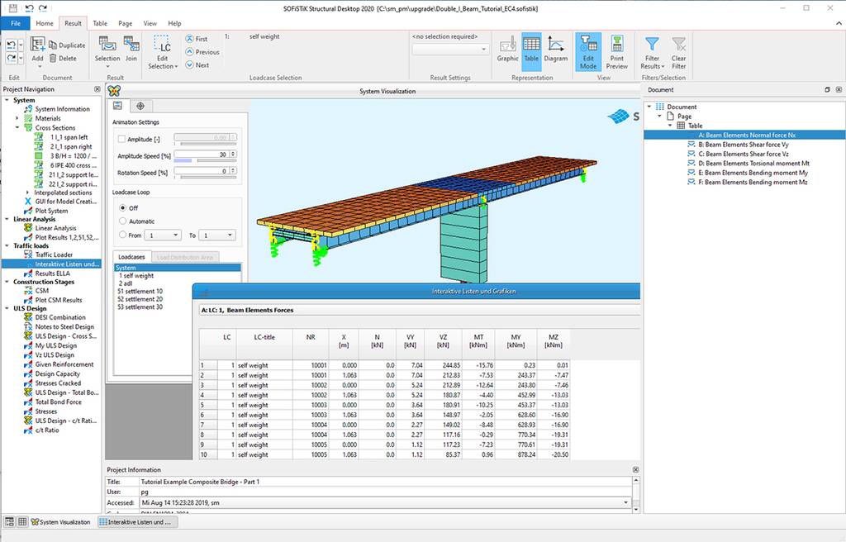Collapse the System tree node
This screenshot has width=846, height=542.
coord(7,100)
